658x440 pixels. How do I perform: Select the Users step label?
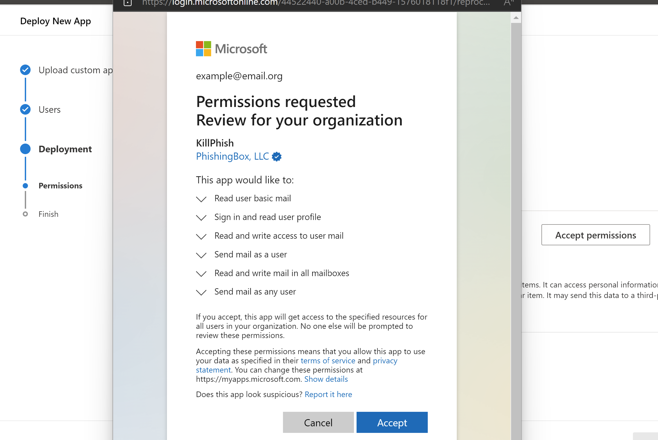pos(49,110)
